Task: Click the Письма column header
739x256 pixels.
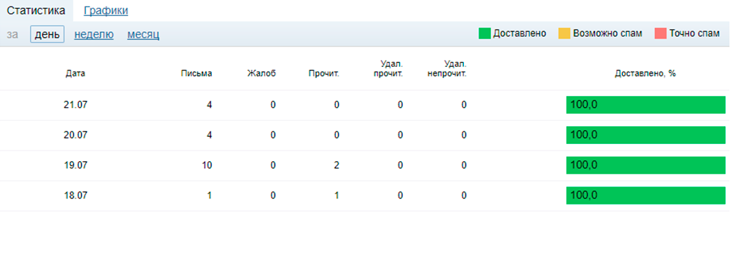Action: click(197, 73)
